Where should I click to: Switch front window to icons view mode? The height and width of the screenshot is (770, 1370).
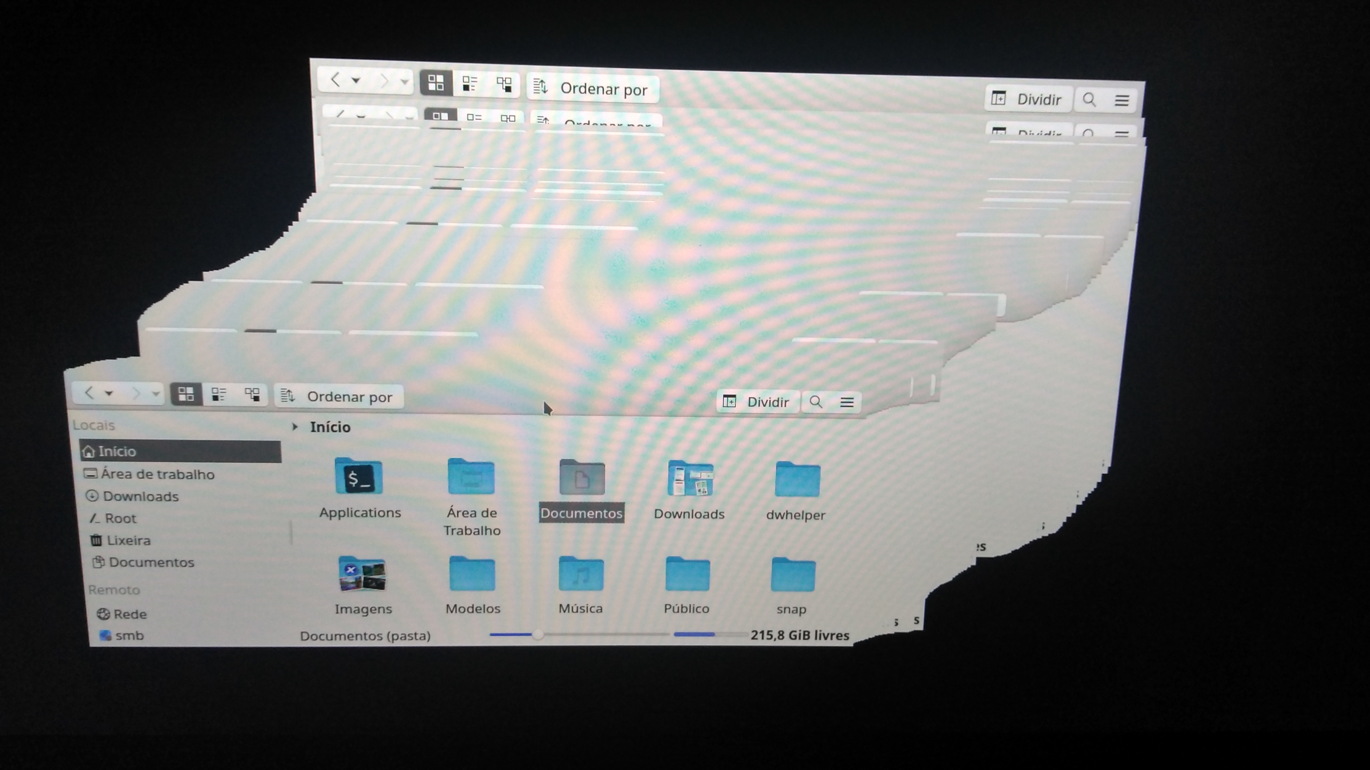[x=186, y=394]
